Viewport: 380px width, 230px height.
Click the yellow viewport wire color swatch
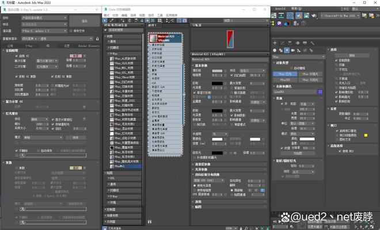tap(366, 135)
